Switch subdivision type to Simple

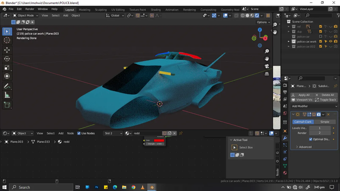pyautogui.click(x=325, y=122)
